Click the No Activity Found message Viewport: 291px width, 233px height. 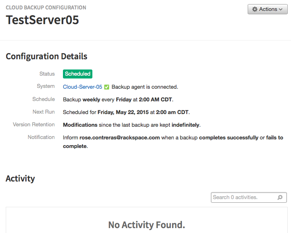click(x=147, y=225)
